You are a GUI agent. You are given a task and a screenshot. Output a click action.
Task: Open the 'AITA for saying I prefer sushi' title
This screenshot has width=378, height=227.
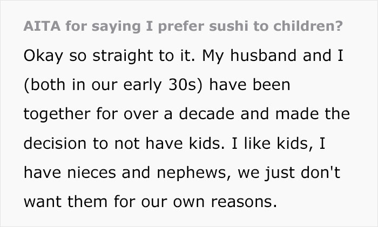(183, 26)
